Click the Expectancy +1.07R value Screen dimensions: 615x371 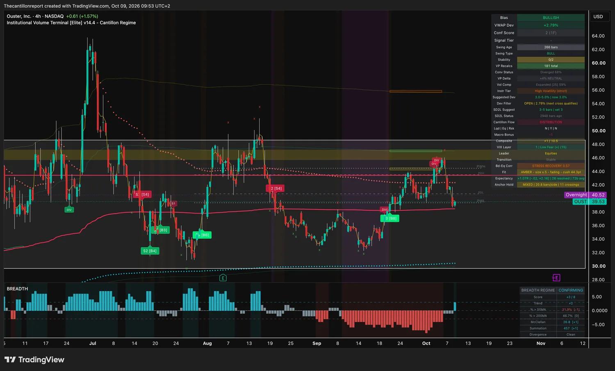pyautogui.click(x=551, y=178)
